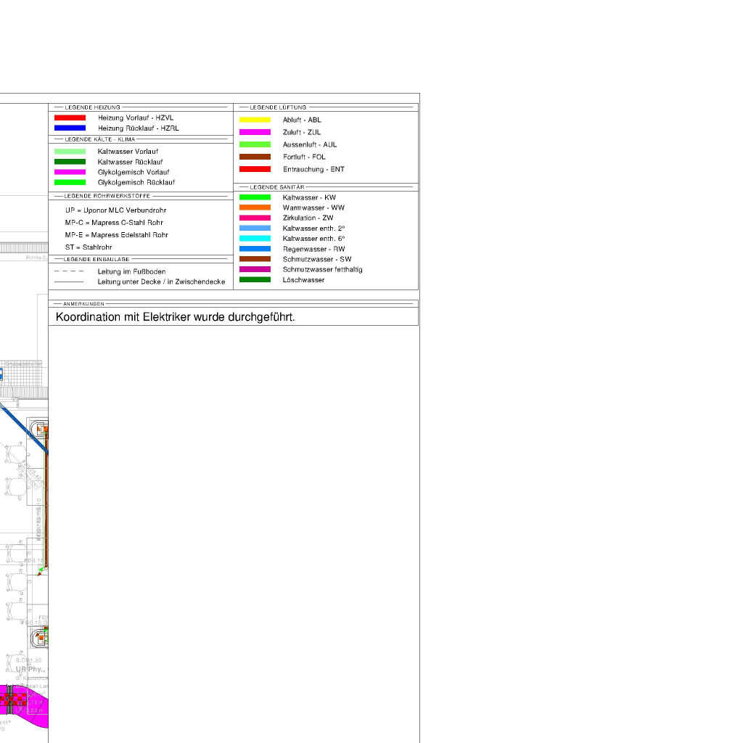The image size is (743, 743).
Task: Click the red Heizung Vorlauf HZVL swatch
Action: tap(70, 118)
